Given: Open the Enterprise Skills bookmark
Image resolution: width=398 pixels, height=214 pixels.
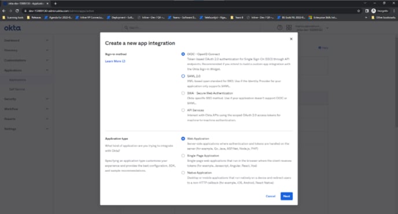Looking at the screenshot, I should (x=323, y=17).
